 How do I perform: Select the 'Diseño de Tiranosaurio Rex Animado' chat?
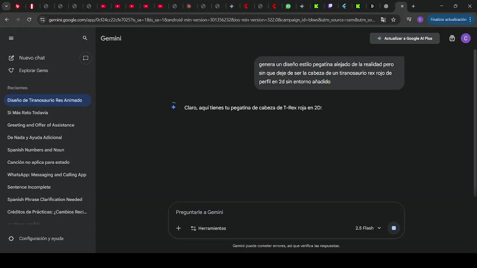47,100
